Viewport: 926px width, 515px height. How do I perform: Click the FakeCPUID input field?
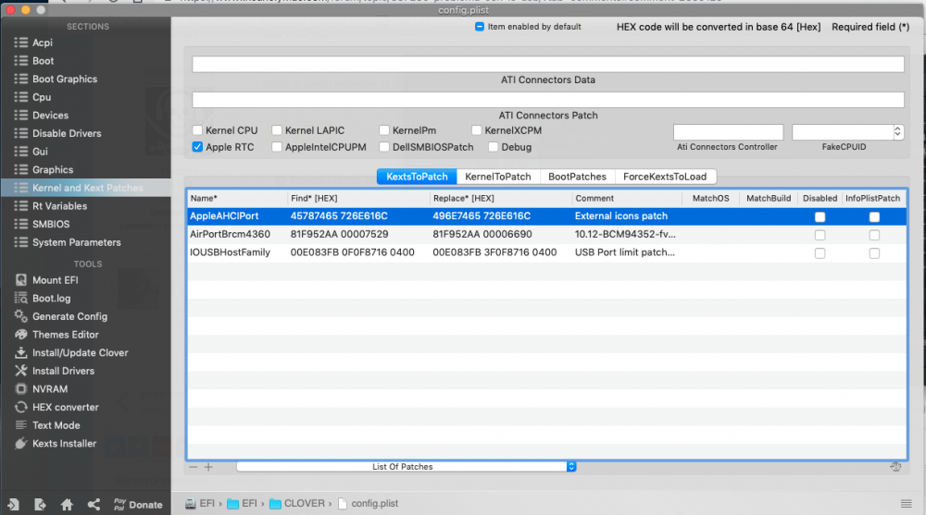[x=843, y=132]
